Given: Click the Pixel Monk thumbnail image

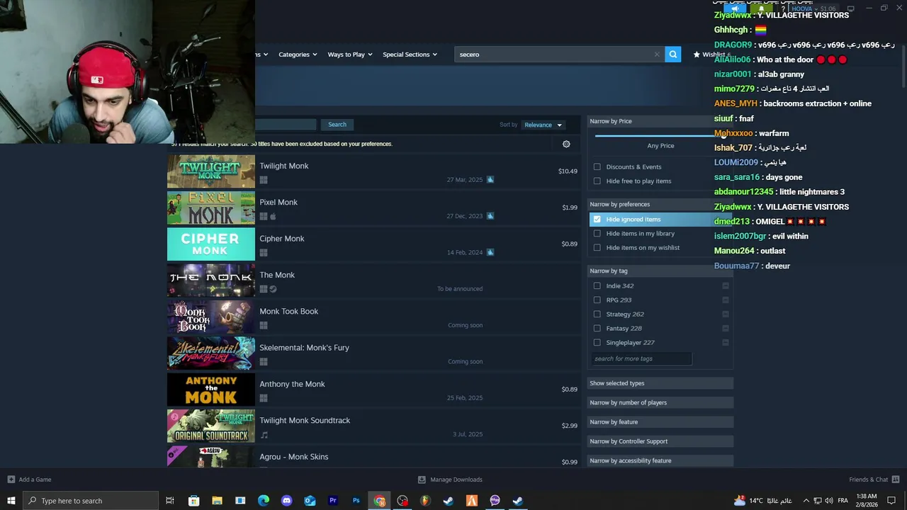Looking at the screenshot, I should coord(211,208).
